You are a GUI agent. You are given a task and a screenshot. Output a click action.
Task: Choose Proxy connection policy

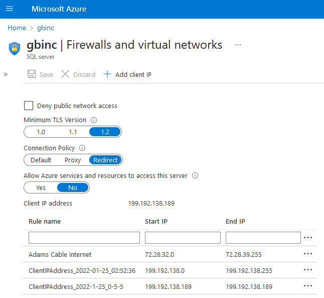coord(73,160)
